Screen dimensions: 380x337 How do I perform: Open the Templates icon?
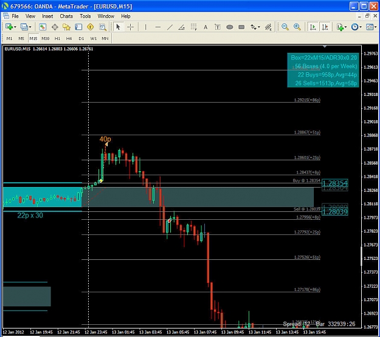point(370,27)
